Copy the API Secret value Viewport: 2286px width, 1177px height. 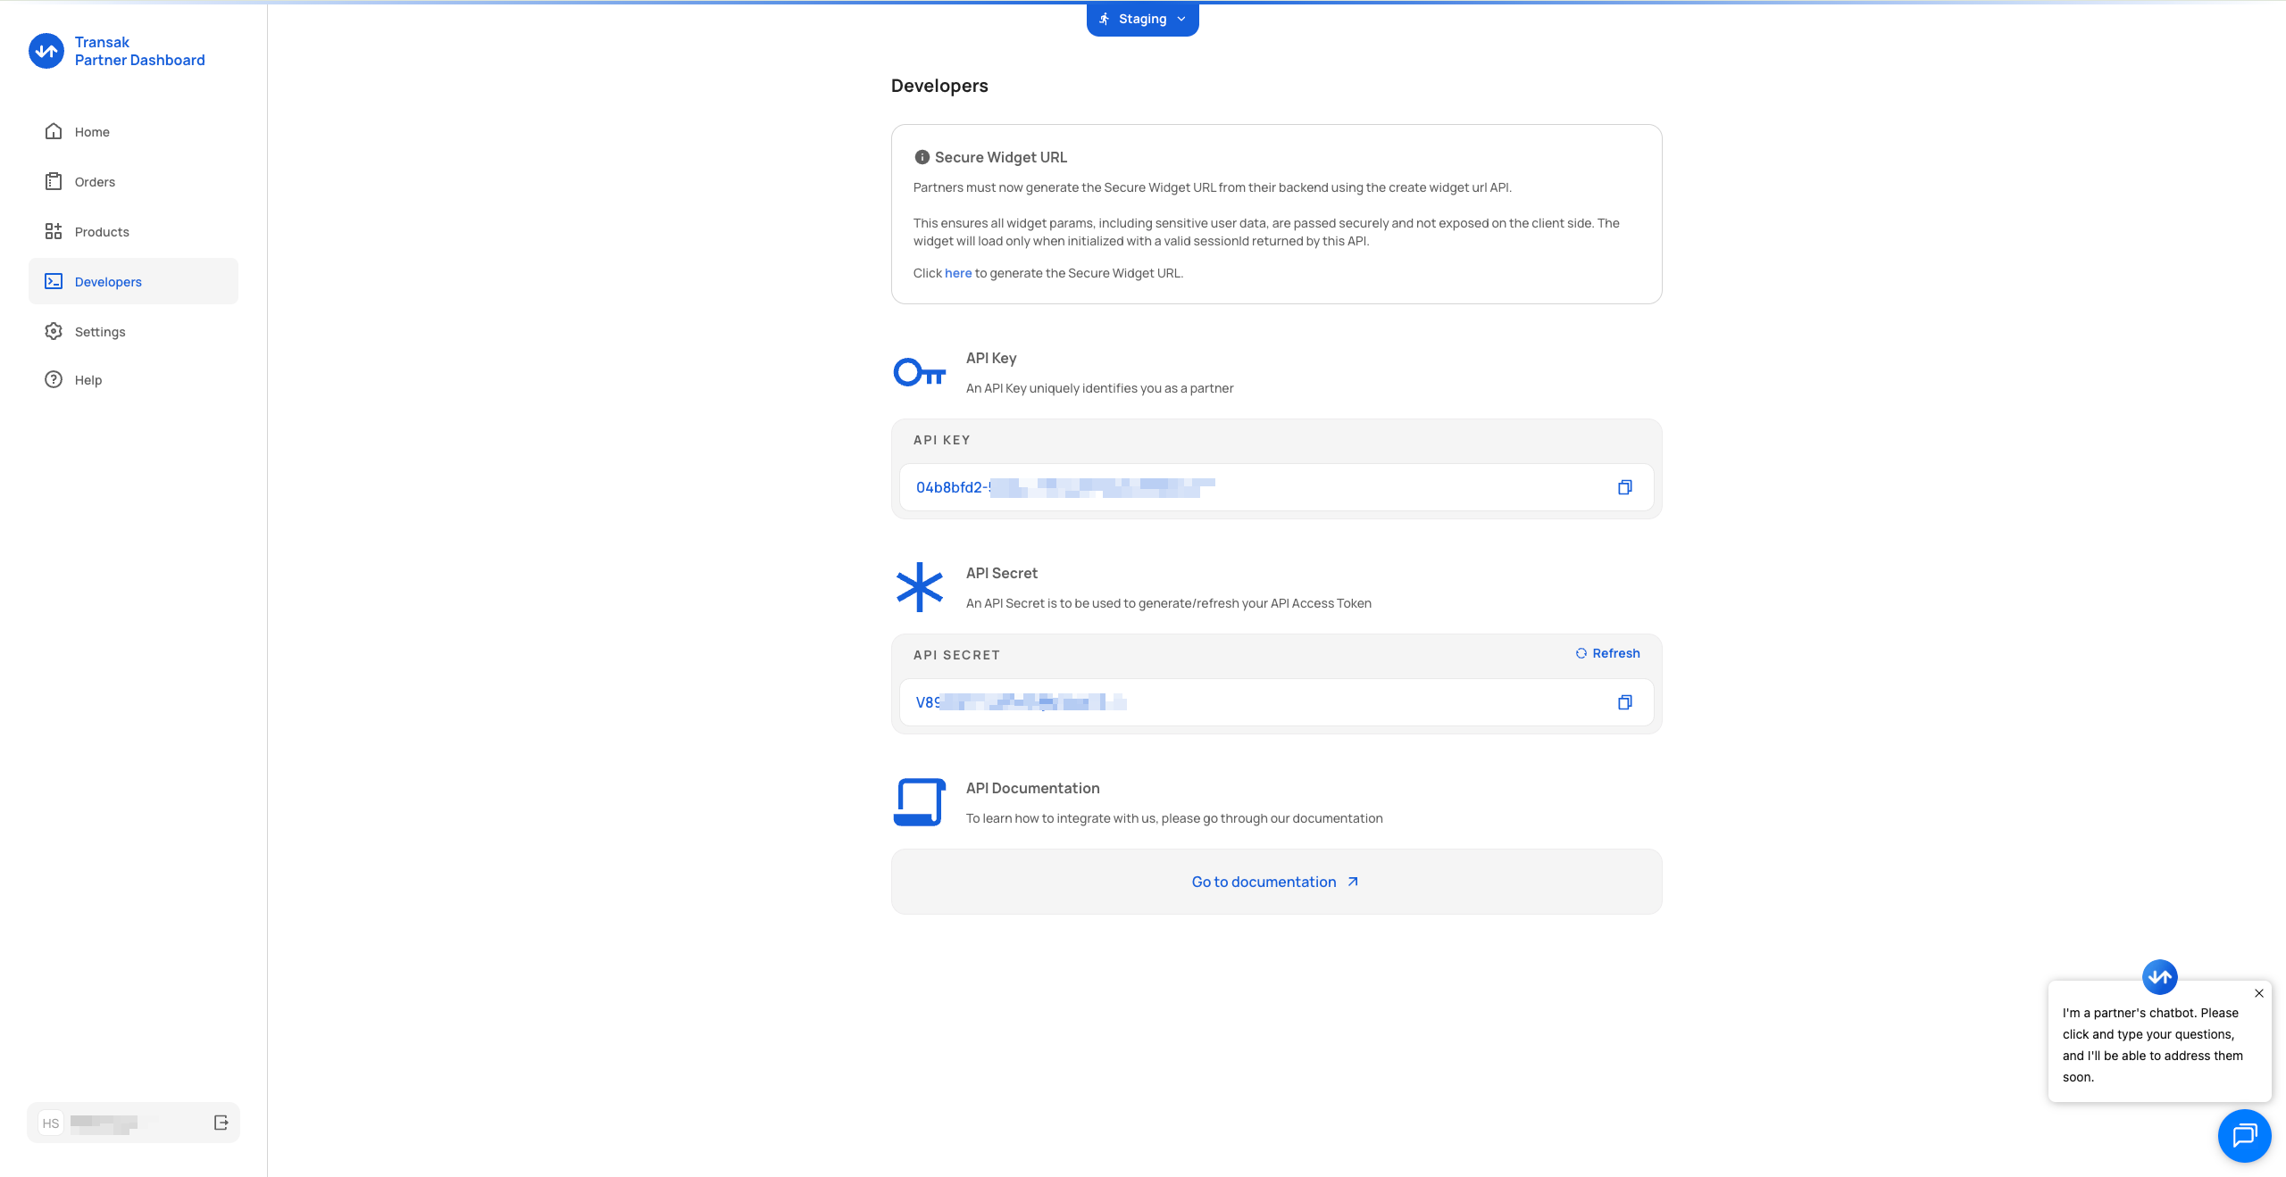click(1624, 702)
